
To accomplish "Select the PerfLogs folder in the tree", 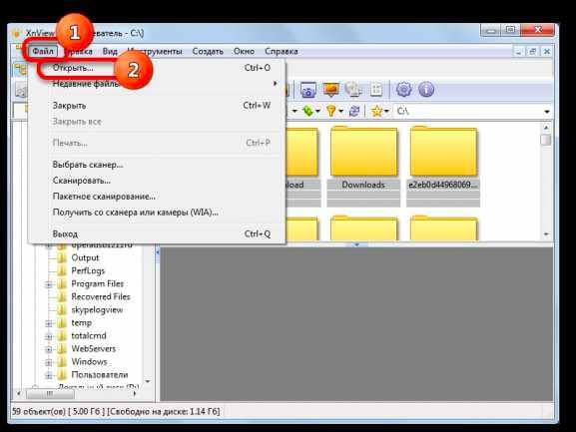I will point(88,270).
